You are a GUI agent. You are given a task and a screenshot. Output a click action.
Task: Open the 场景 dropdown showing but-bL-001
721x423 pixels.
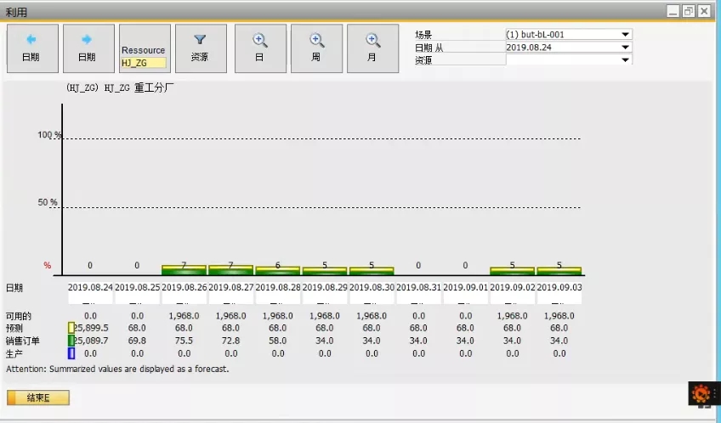coord(568,35)
